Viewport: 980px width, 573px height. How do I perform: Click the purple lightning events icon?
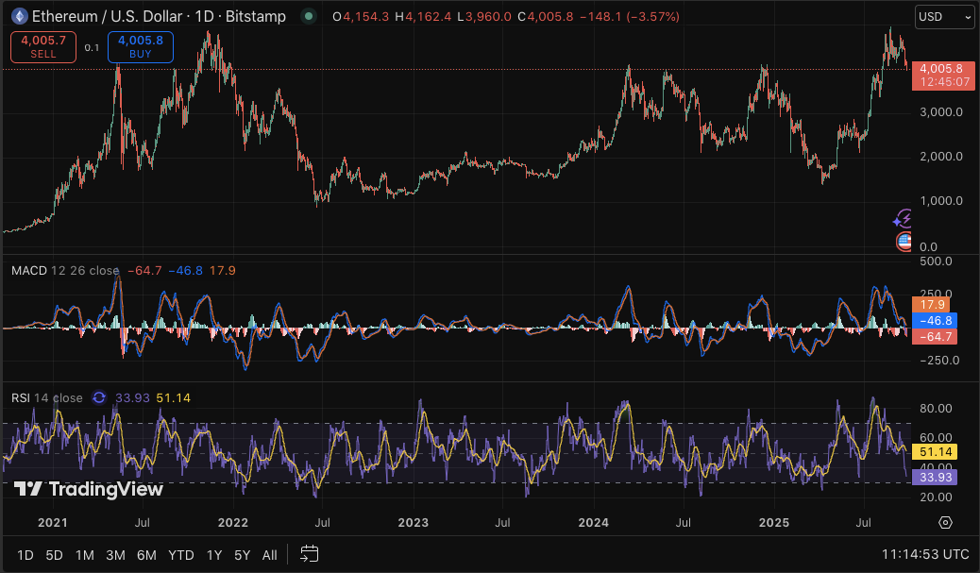[904, 219]
